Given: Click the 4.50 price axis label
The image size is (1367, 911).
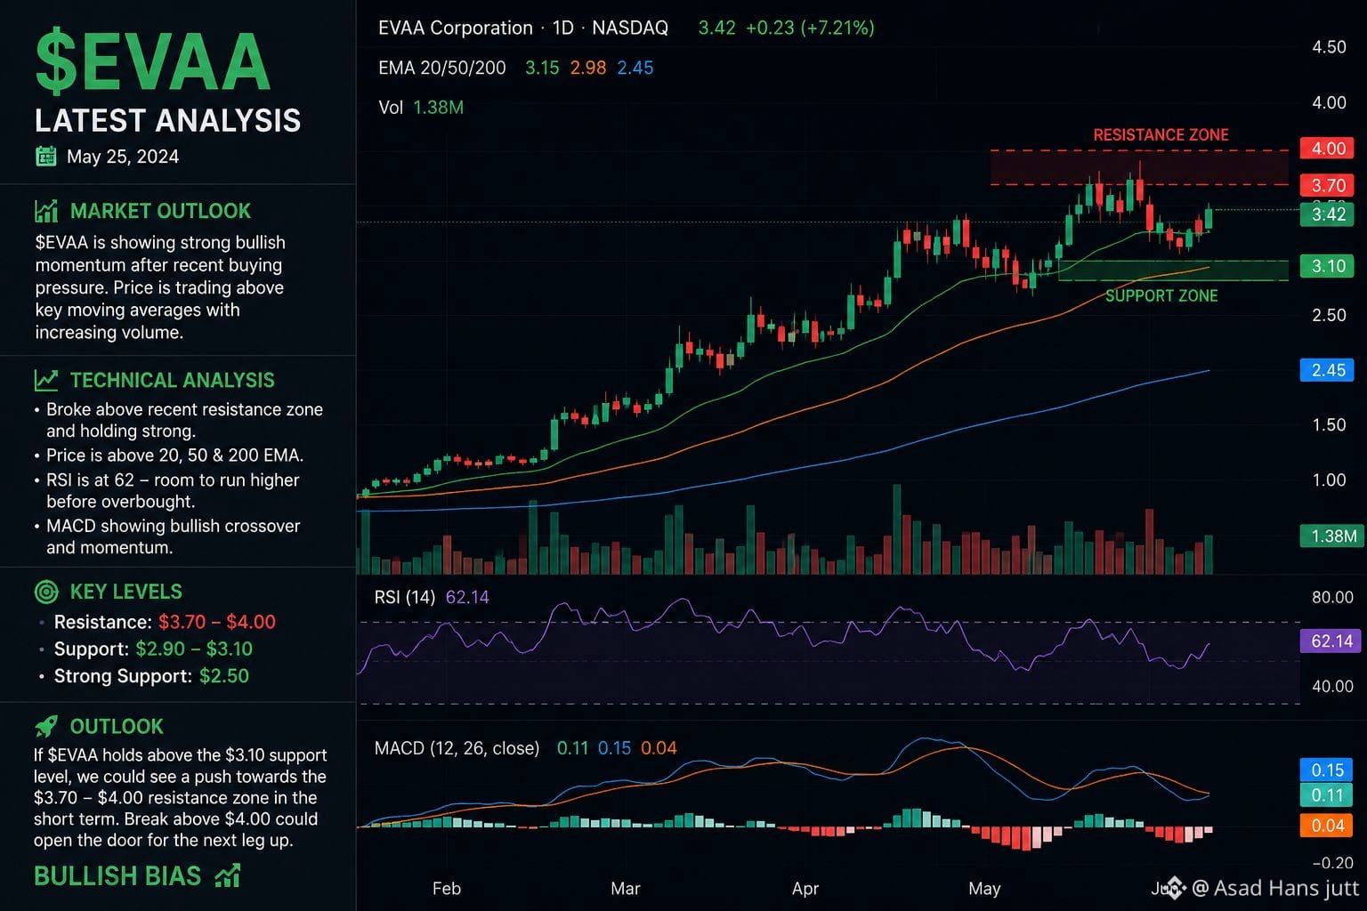Looking at the screenshot, I should pyautogui.click(x=1329, y=47).
